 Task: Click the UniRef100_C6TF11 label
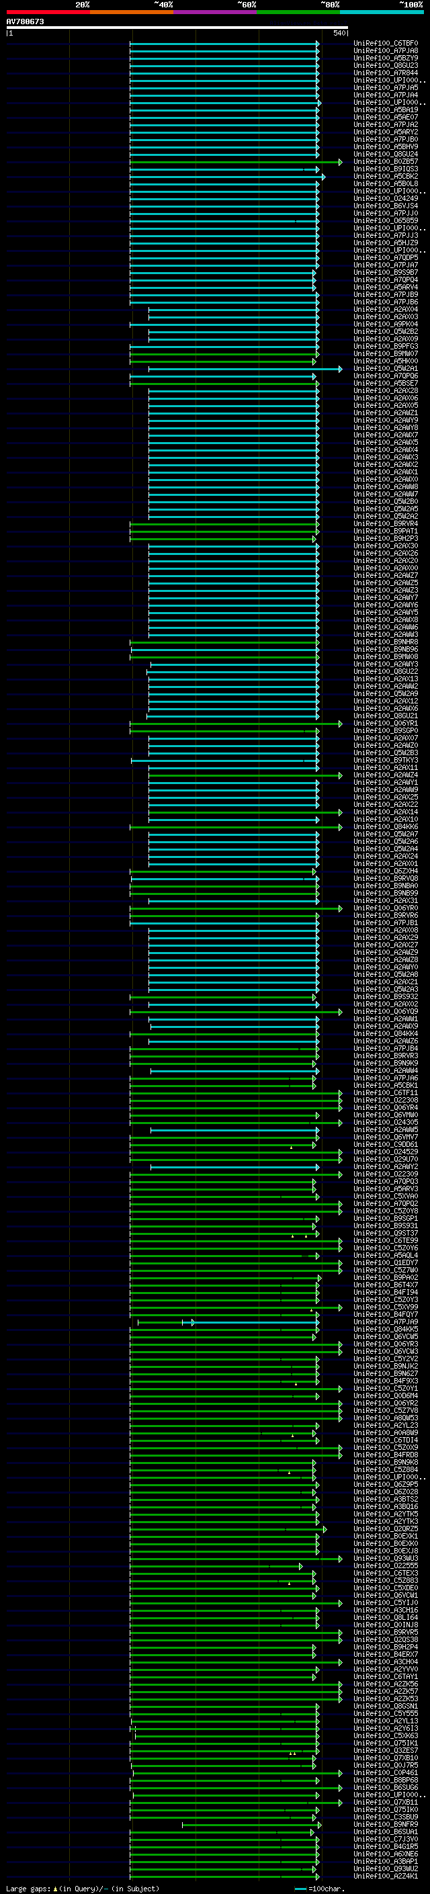[x=386, y=1092]
